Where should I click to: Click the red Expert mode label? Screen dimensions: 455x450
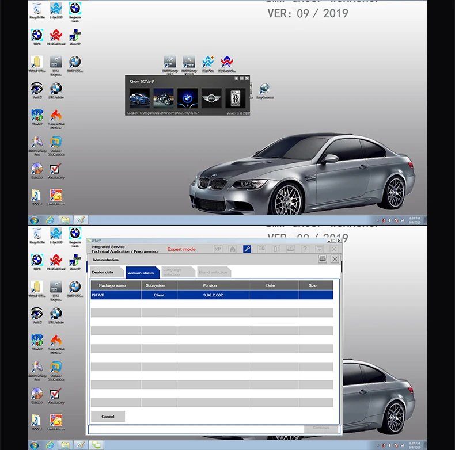pos(181,249)
